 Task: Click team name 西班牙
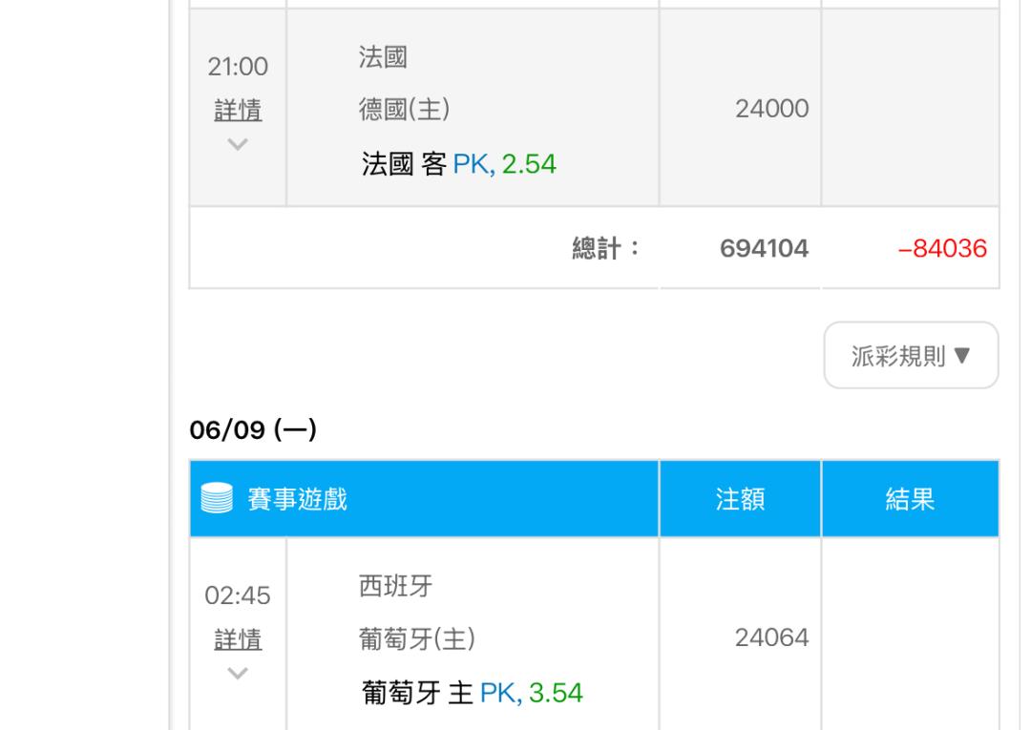(x=395, y=586)
